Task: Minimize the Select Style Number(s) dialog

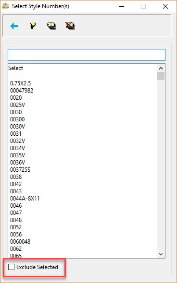Action: coord(122,6)
